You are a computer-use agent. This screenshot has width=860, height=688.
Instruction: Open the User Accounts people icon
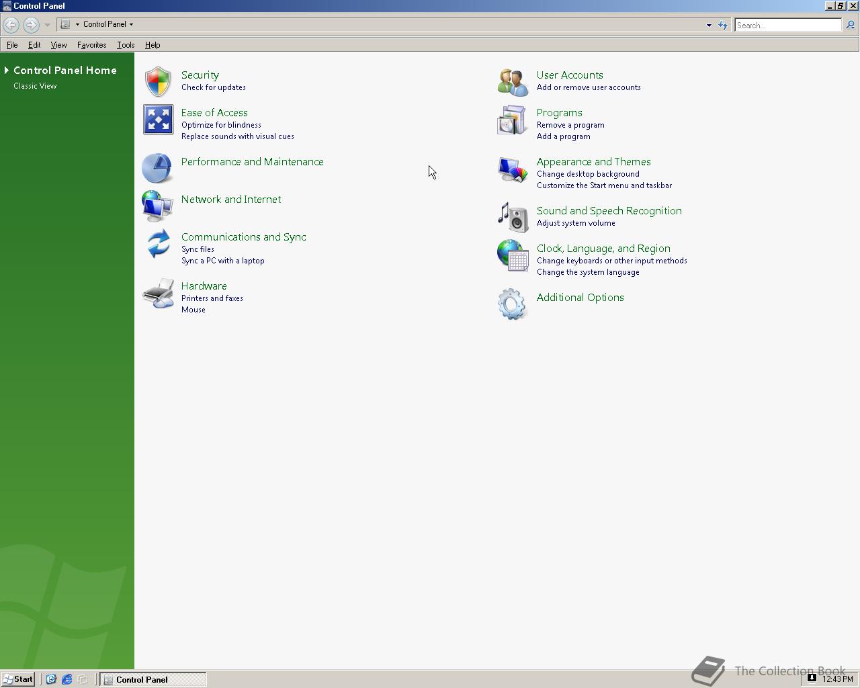pyautogui.click(x=513, y=82)
